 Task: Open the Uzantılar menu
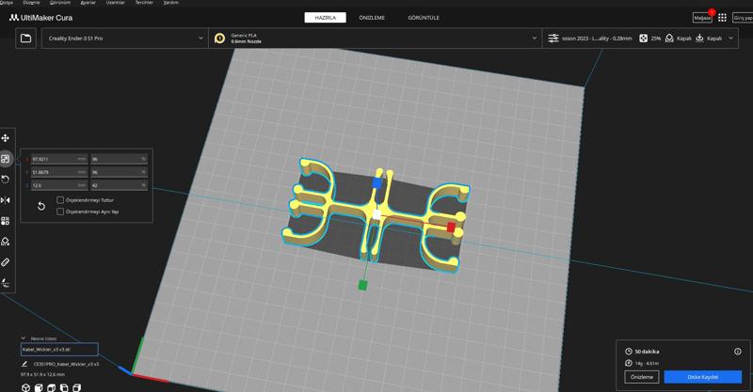click(x=115, y=3)
